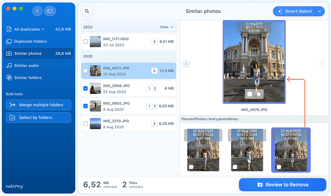Click the folder icon in Review to Remove

[x=260, y=185]
